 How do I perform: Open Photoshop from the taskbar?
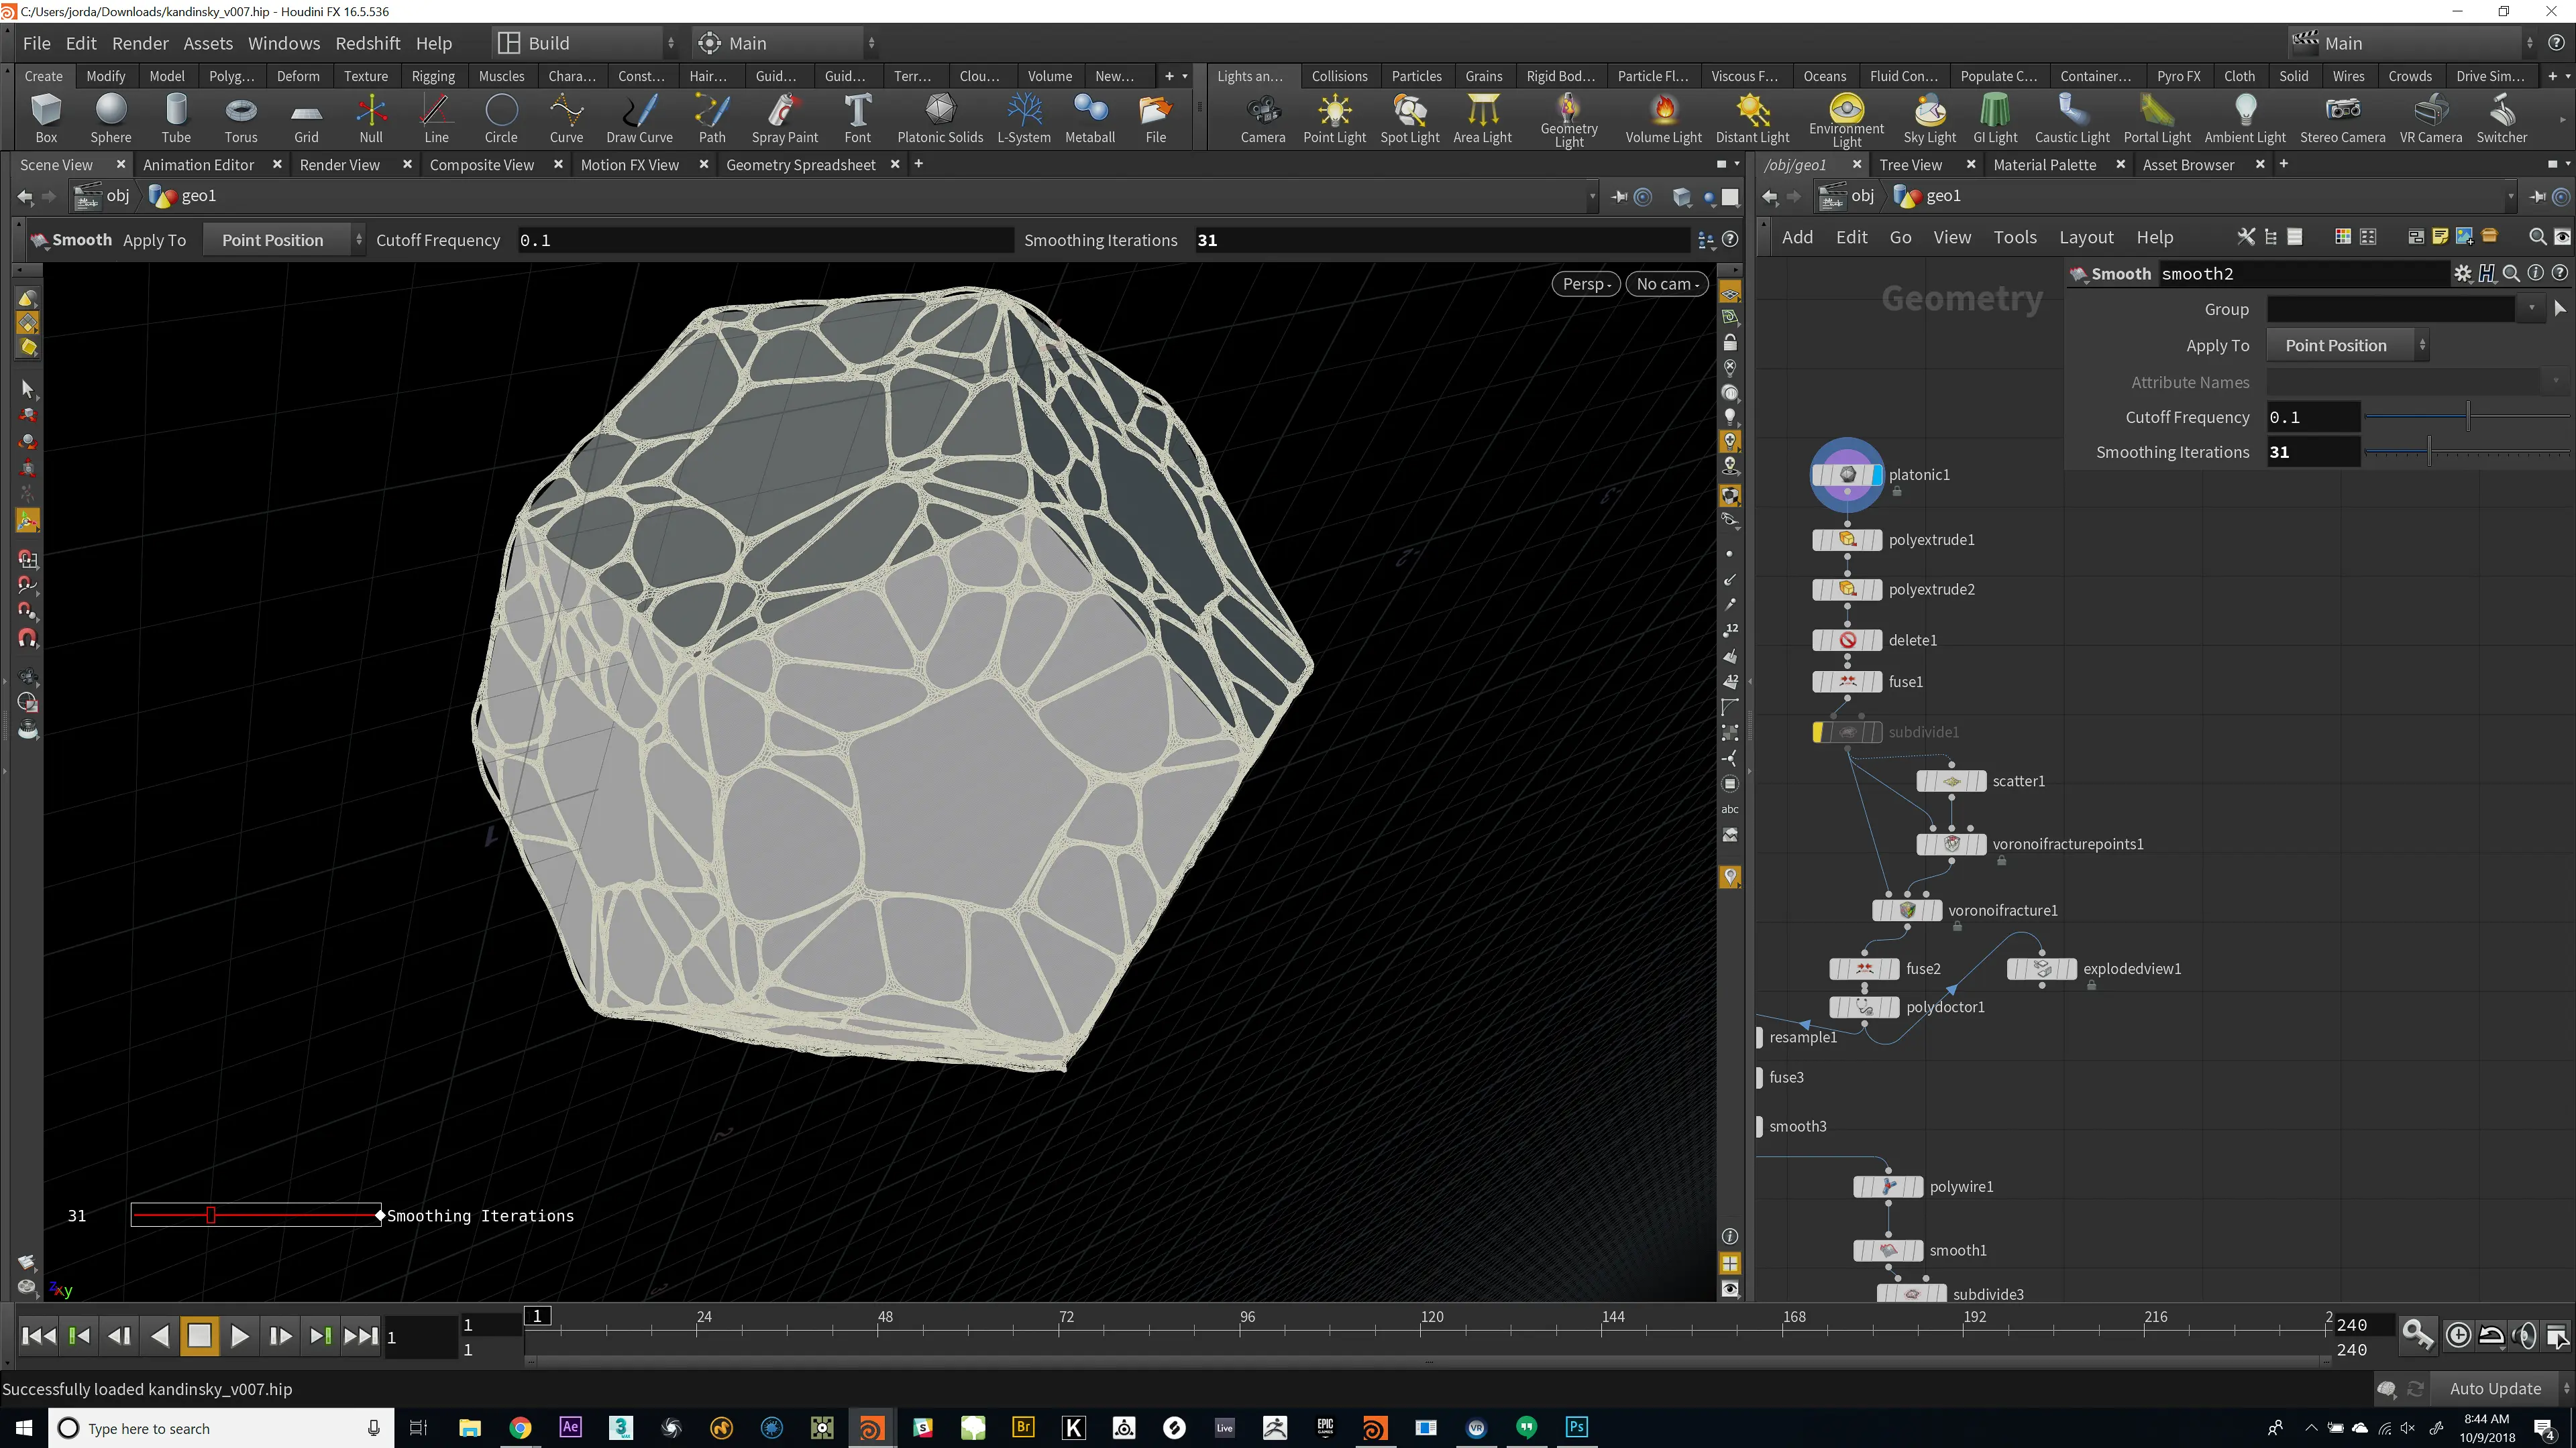click(1576, 1427)
